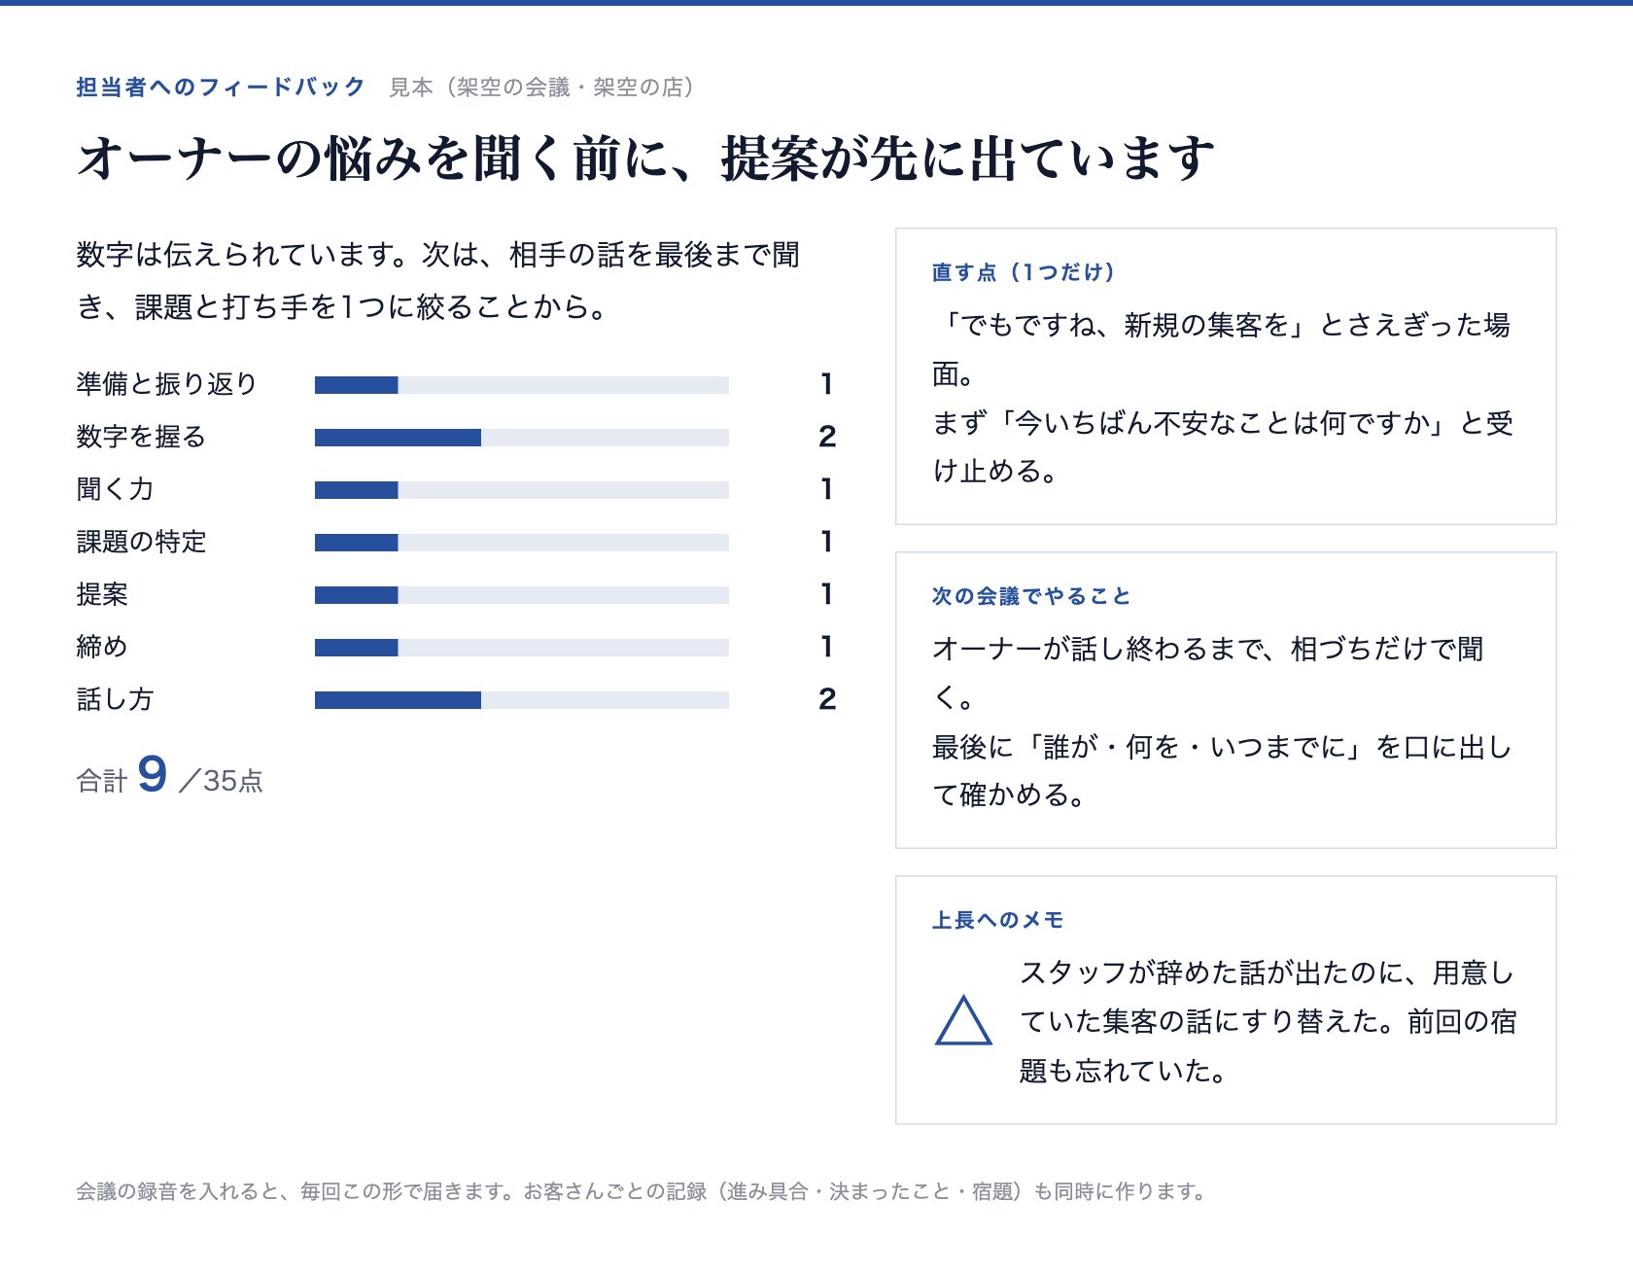Click the 準備と振り返り score bar
Image resolution: width=1633 pixels, height=1272 pixels.
pos(522,385)
